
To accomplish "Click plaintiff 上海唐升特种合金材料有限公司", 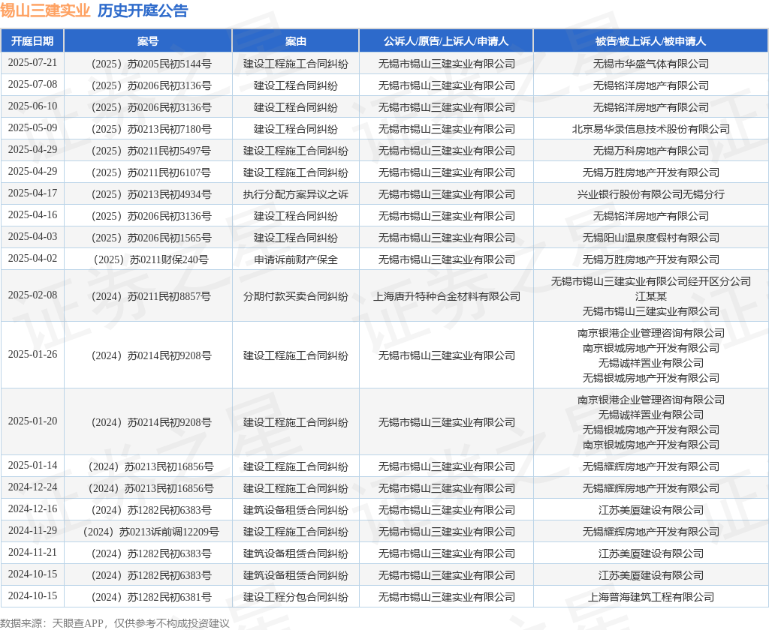I will [x=446, y=296].
